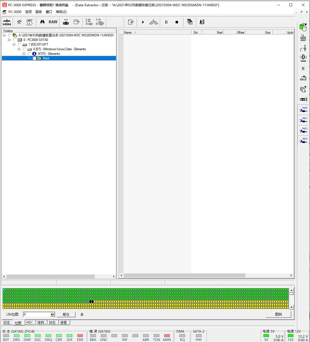Click the green disk copy icon
Screen dimensions: 310x342
click(x=303, y=27)
